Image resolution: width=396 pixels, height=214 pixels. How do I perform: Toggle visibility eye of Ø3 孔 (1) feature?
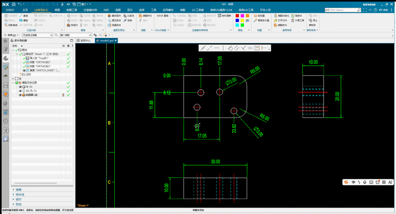tap(20, 91)
